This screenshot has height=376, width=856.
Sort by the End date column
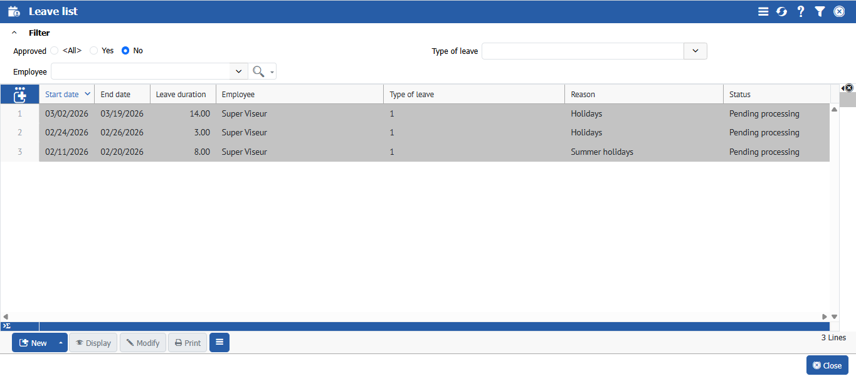tap(115, 95)
